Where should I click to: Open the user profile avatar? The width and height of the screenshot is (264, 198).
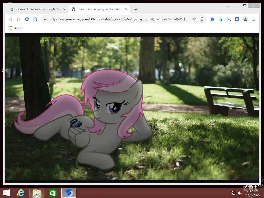(x=245, y=19)
